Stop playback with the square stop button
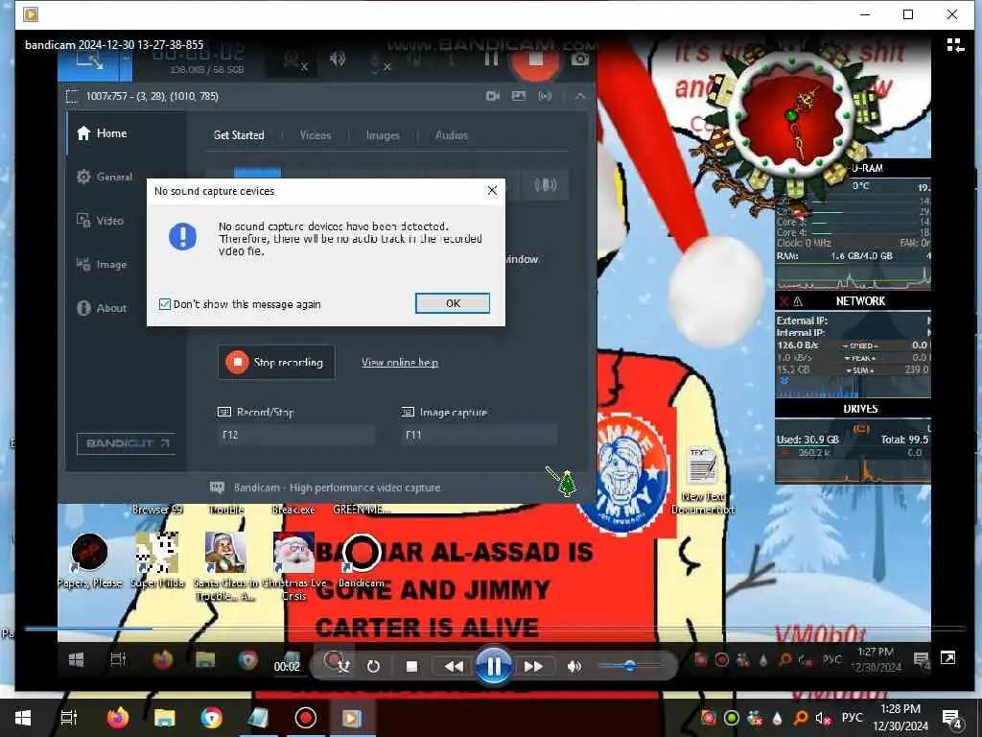 [411, 666]
